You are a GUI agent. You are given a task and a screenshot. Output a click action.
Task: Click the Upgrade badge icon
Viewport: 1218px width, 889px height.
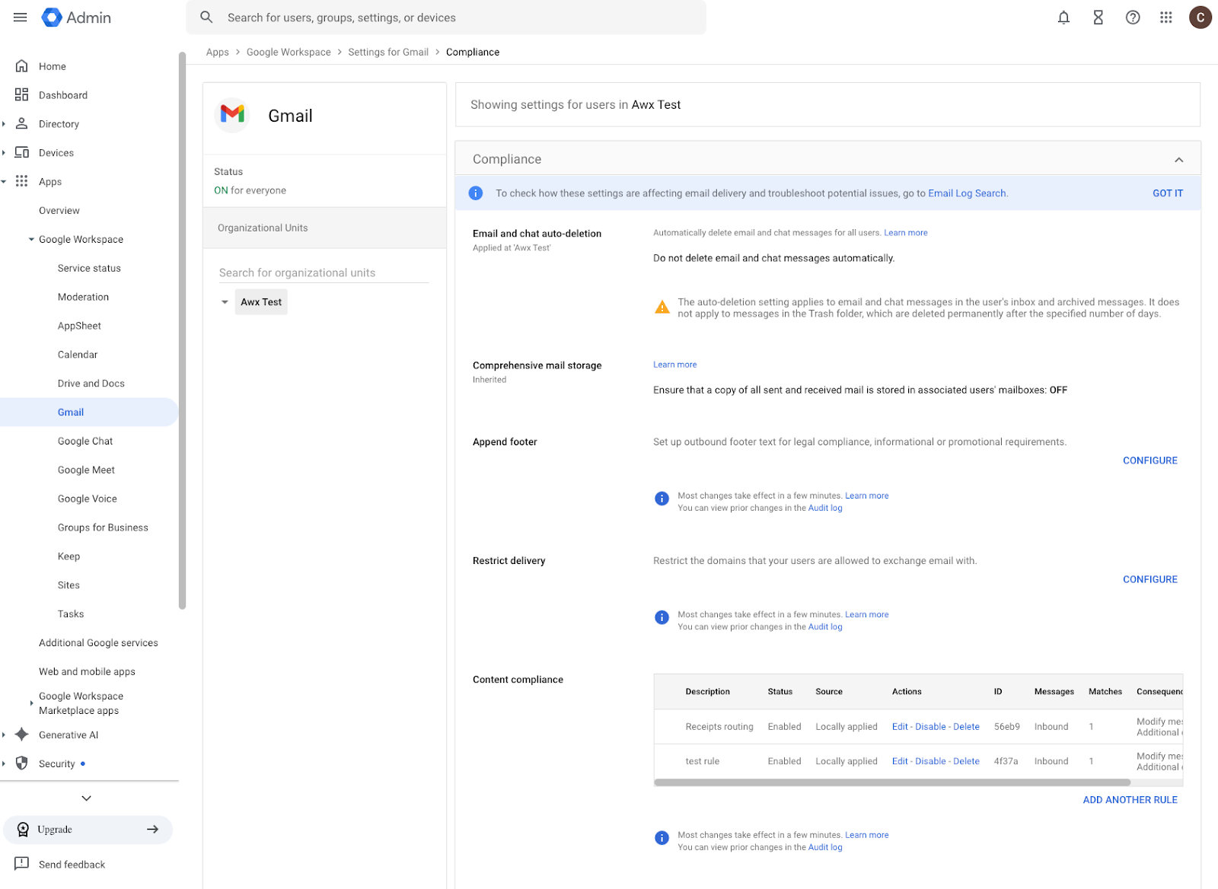pos(23,830)
